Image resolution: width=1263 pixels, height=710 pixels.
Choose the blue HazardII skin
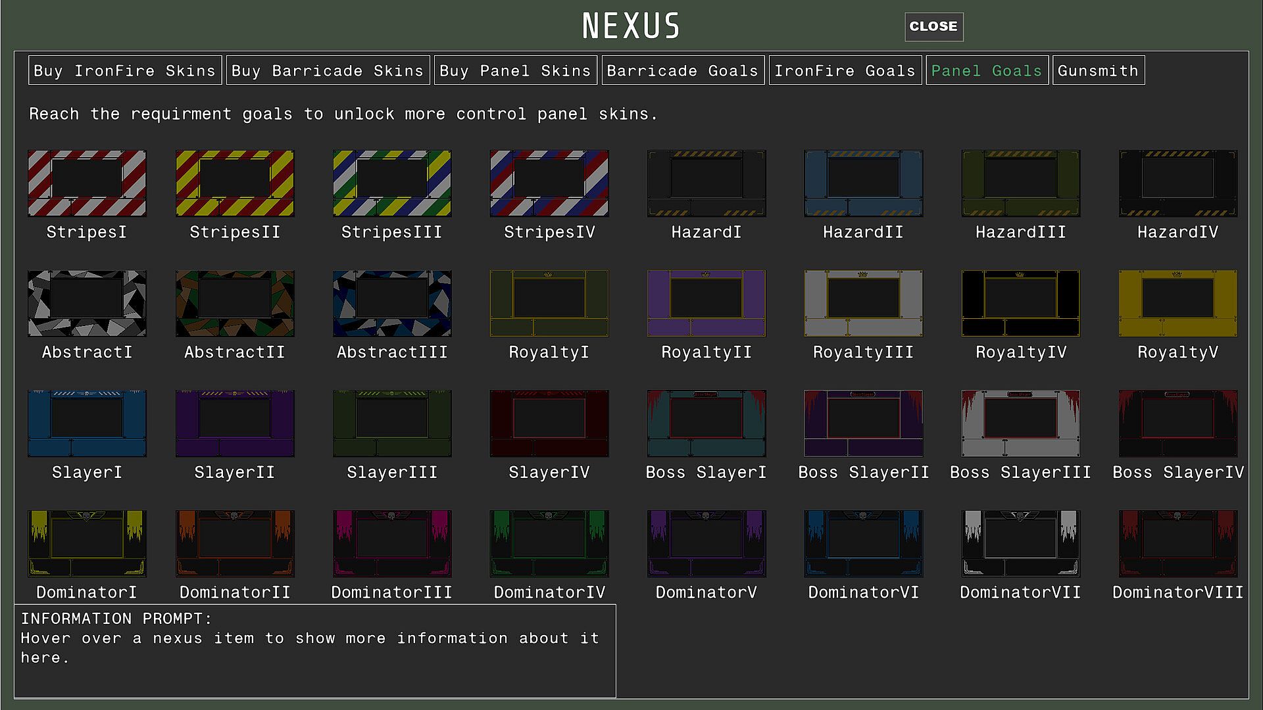coord(864,183)
